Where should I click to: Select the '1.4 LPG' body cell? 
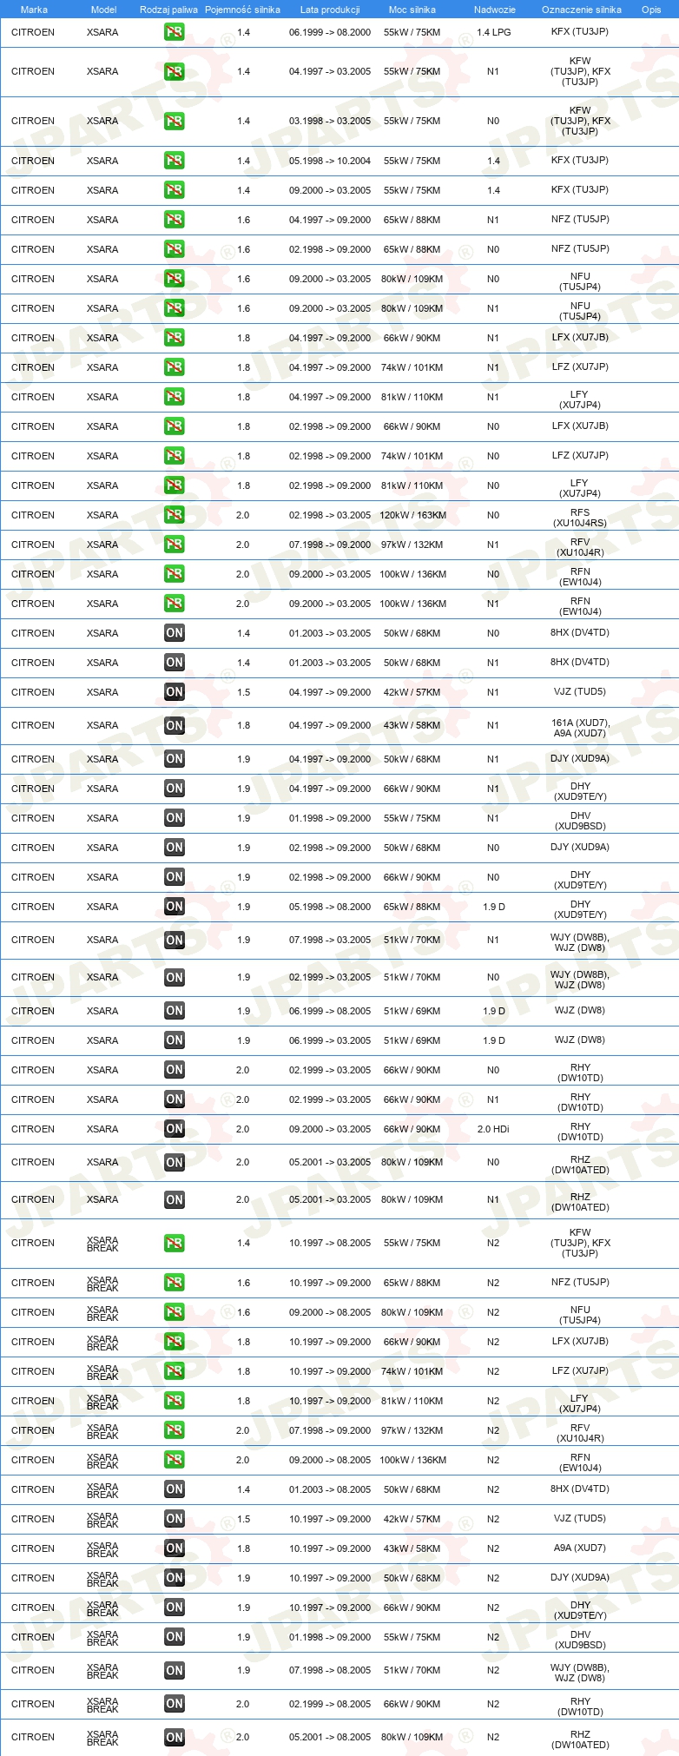[x=494, y=32]
